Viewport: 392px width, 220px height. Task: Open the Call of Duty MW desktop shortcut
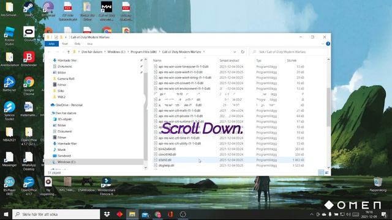pos(106,11)
